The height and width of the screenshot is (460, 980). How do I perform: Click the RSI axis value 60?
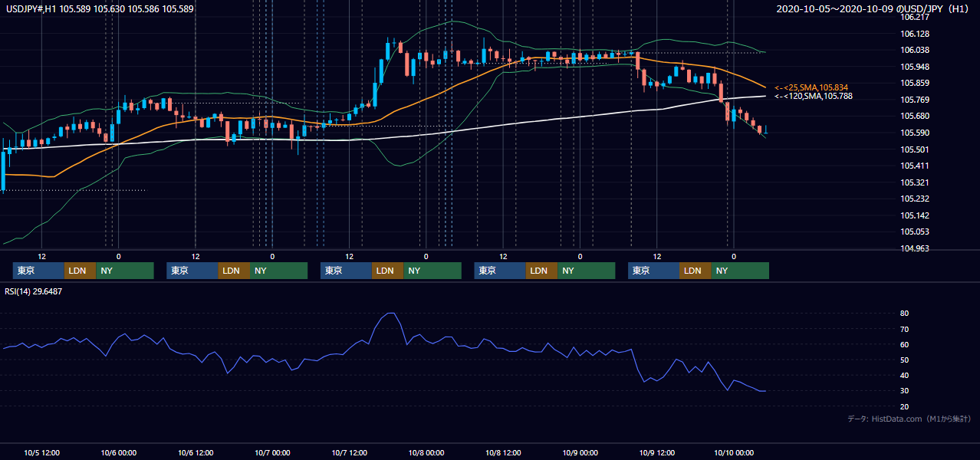[x=905, y=344]
